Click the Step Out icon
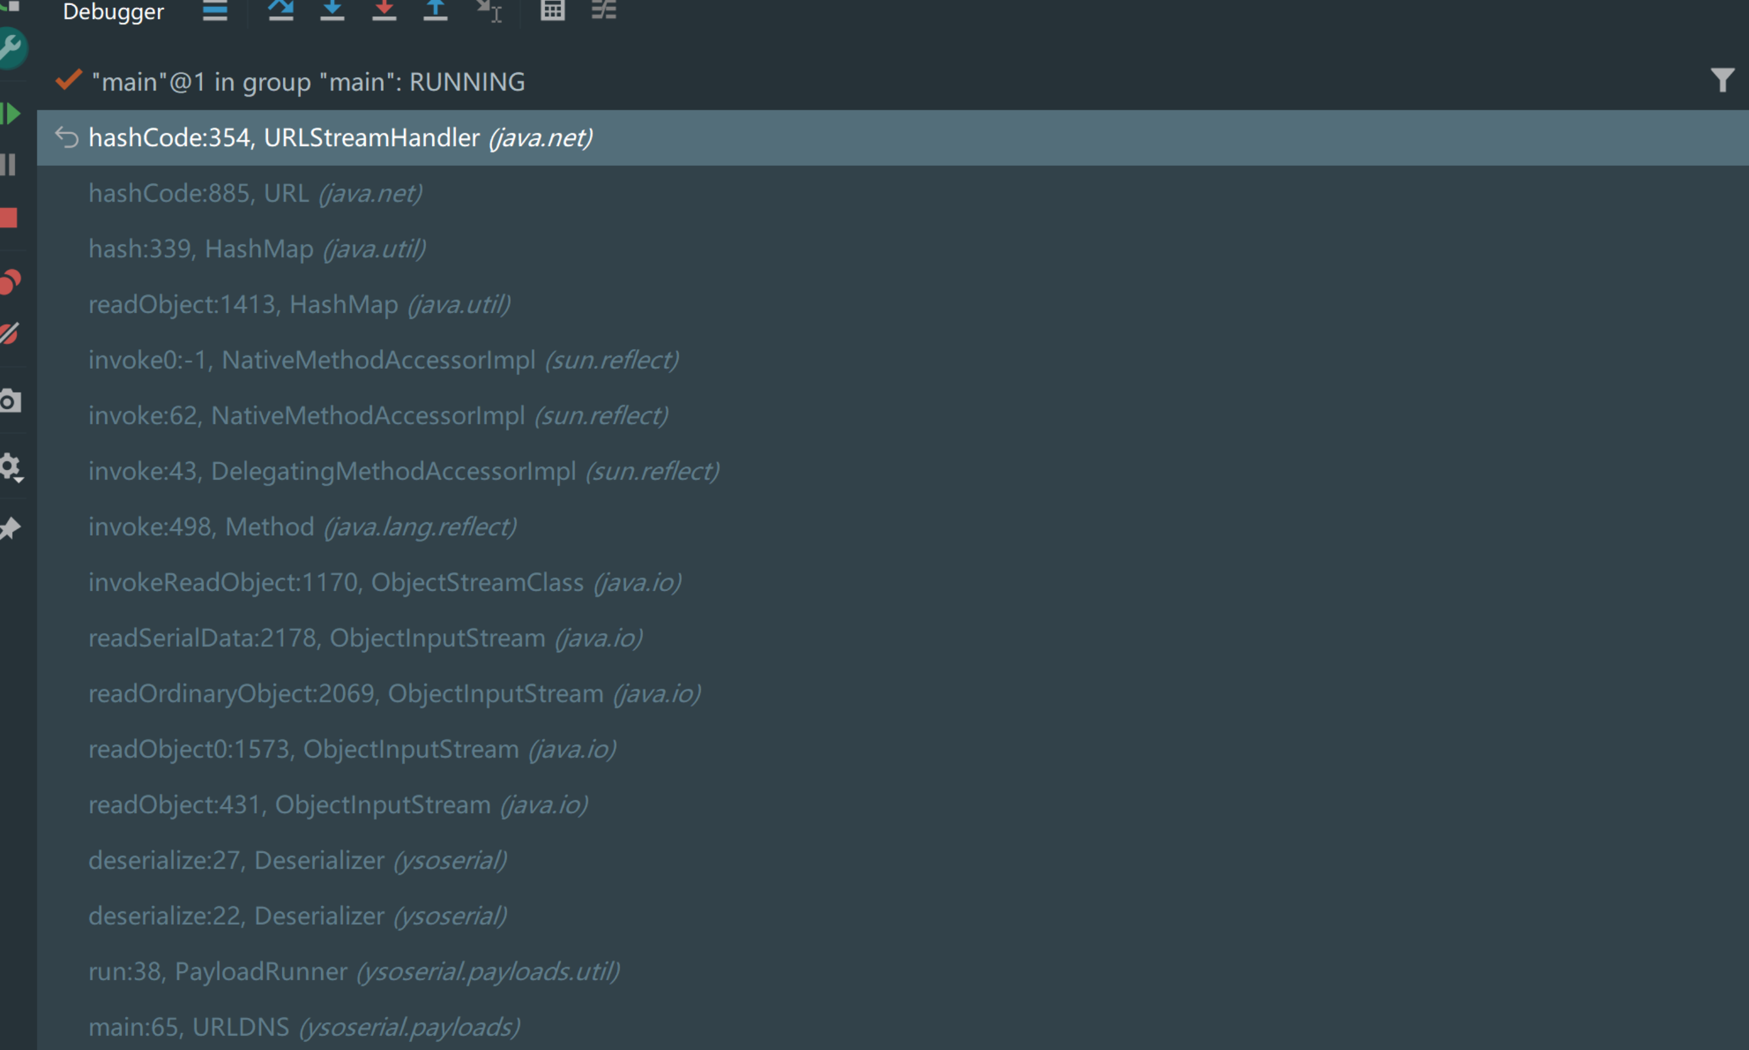 coord(435,10)
